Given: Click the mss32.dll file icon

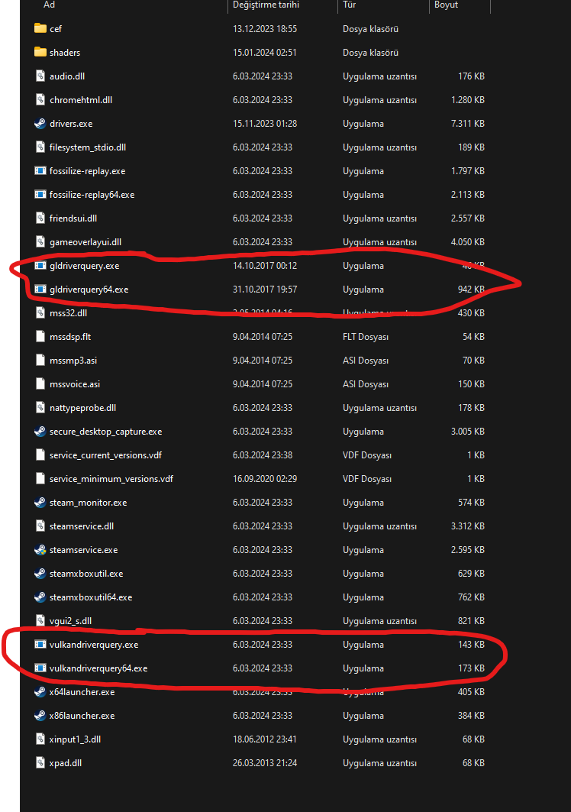Looking at the screenshot, I should [x=40, y=312].
